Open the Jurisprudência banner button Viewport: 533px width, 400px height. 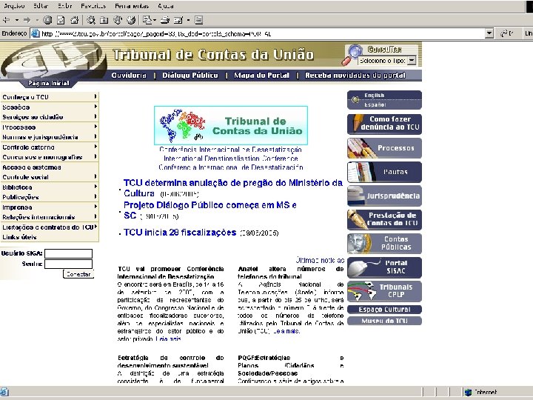coord(384,196)
